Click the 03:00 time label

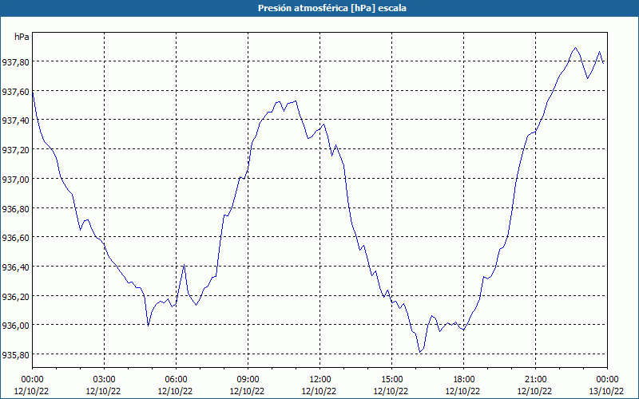pos(105,380)
